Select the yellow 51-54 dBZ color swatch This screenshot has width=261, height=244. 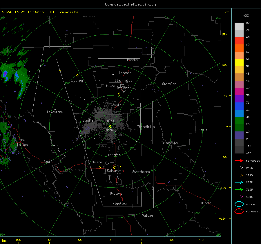pos(239,63)
